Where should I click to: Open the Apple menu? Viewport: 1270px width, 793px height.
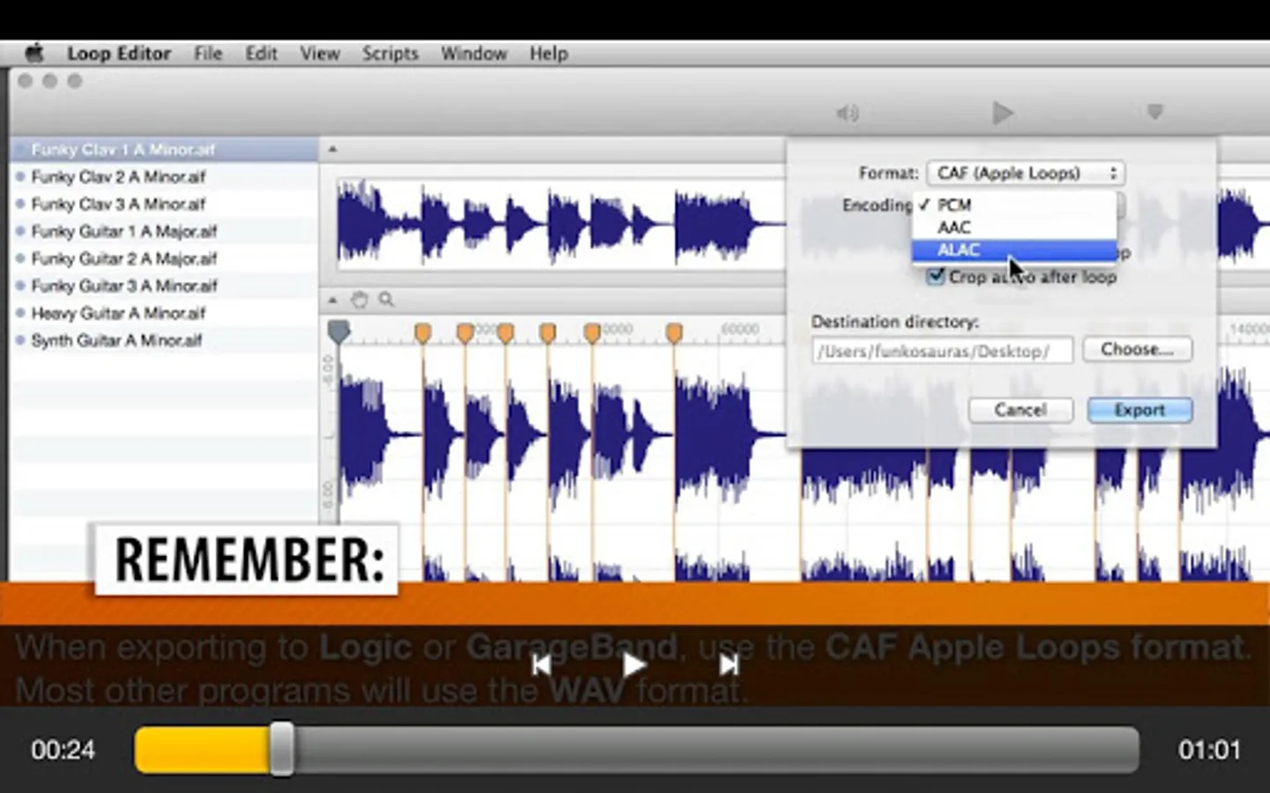pos(34,53)
